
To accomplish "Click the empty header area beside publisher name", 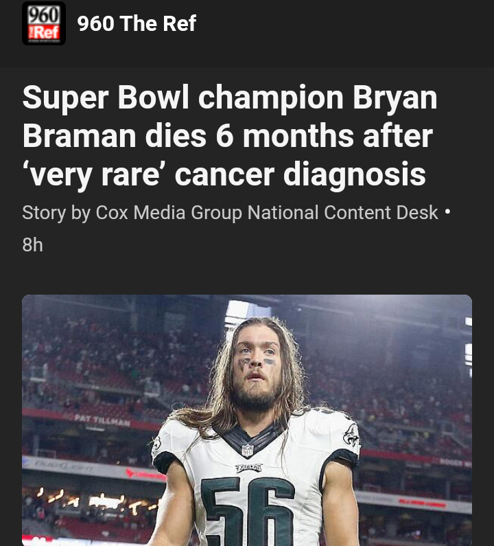I will [x=343, y=24].
